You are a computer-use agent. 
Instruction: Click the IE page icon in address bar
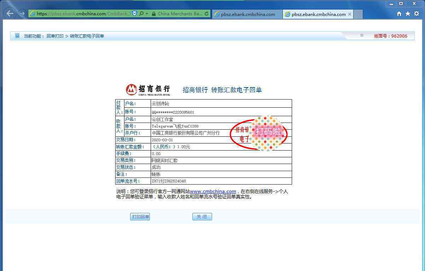(x=33, y=14)
